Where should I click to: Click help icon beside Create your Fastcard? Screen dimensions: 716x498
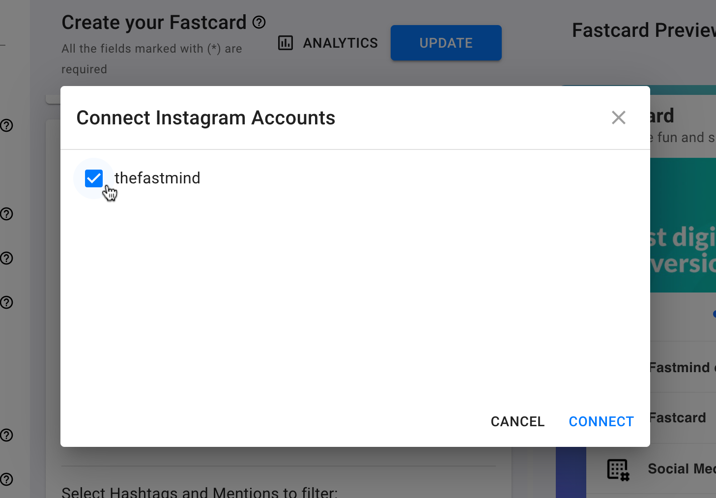pyautogui.click(x=259, y=22)
